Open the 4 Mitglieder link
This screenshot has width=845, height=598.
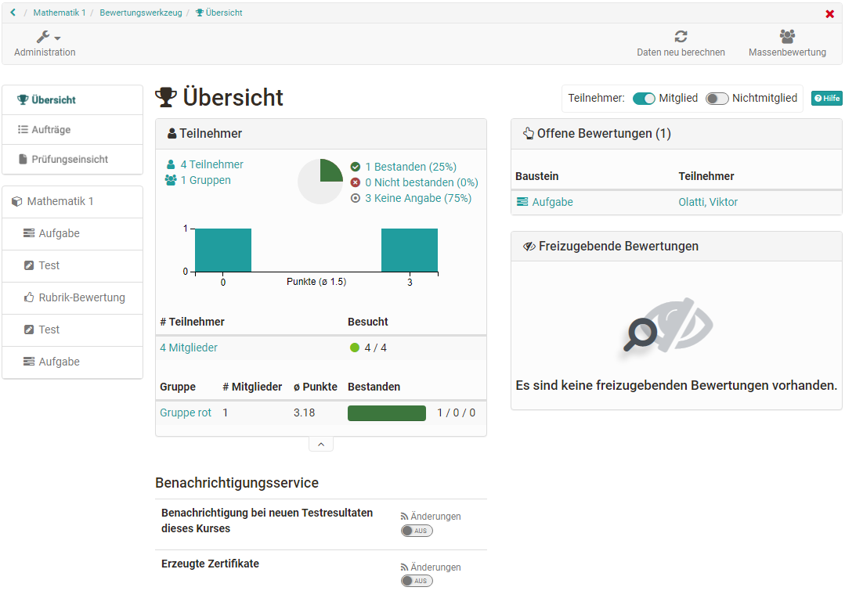pos(189,348)
